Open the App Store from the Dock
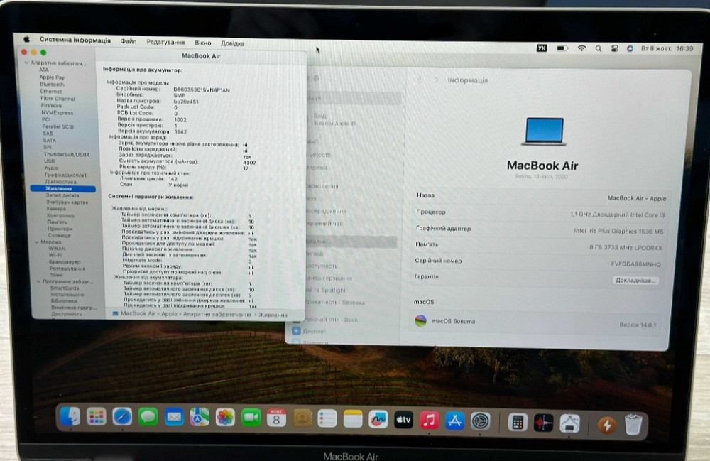Viewport: 710px width, 461px height. pyautogui.click(x=453, y=418)
